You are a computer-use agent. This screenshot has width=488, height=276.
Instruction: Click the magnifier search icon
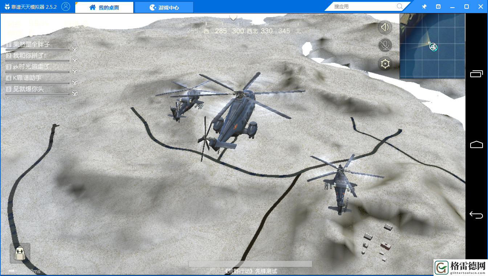click(x=400, y=7)
